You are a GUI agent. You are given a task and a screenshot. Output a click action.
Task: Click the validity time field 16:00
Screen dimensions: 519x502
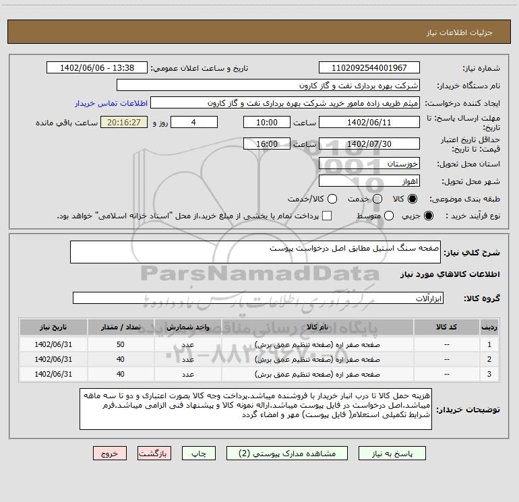[x=267, y=144]
